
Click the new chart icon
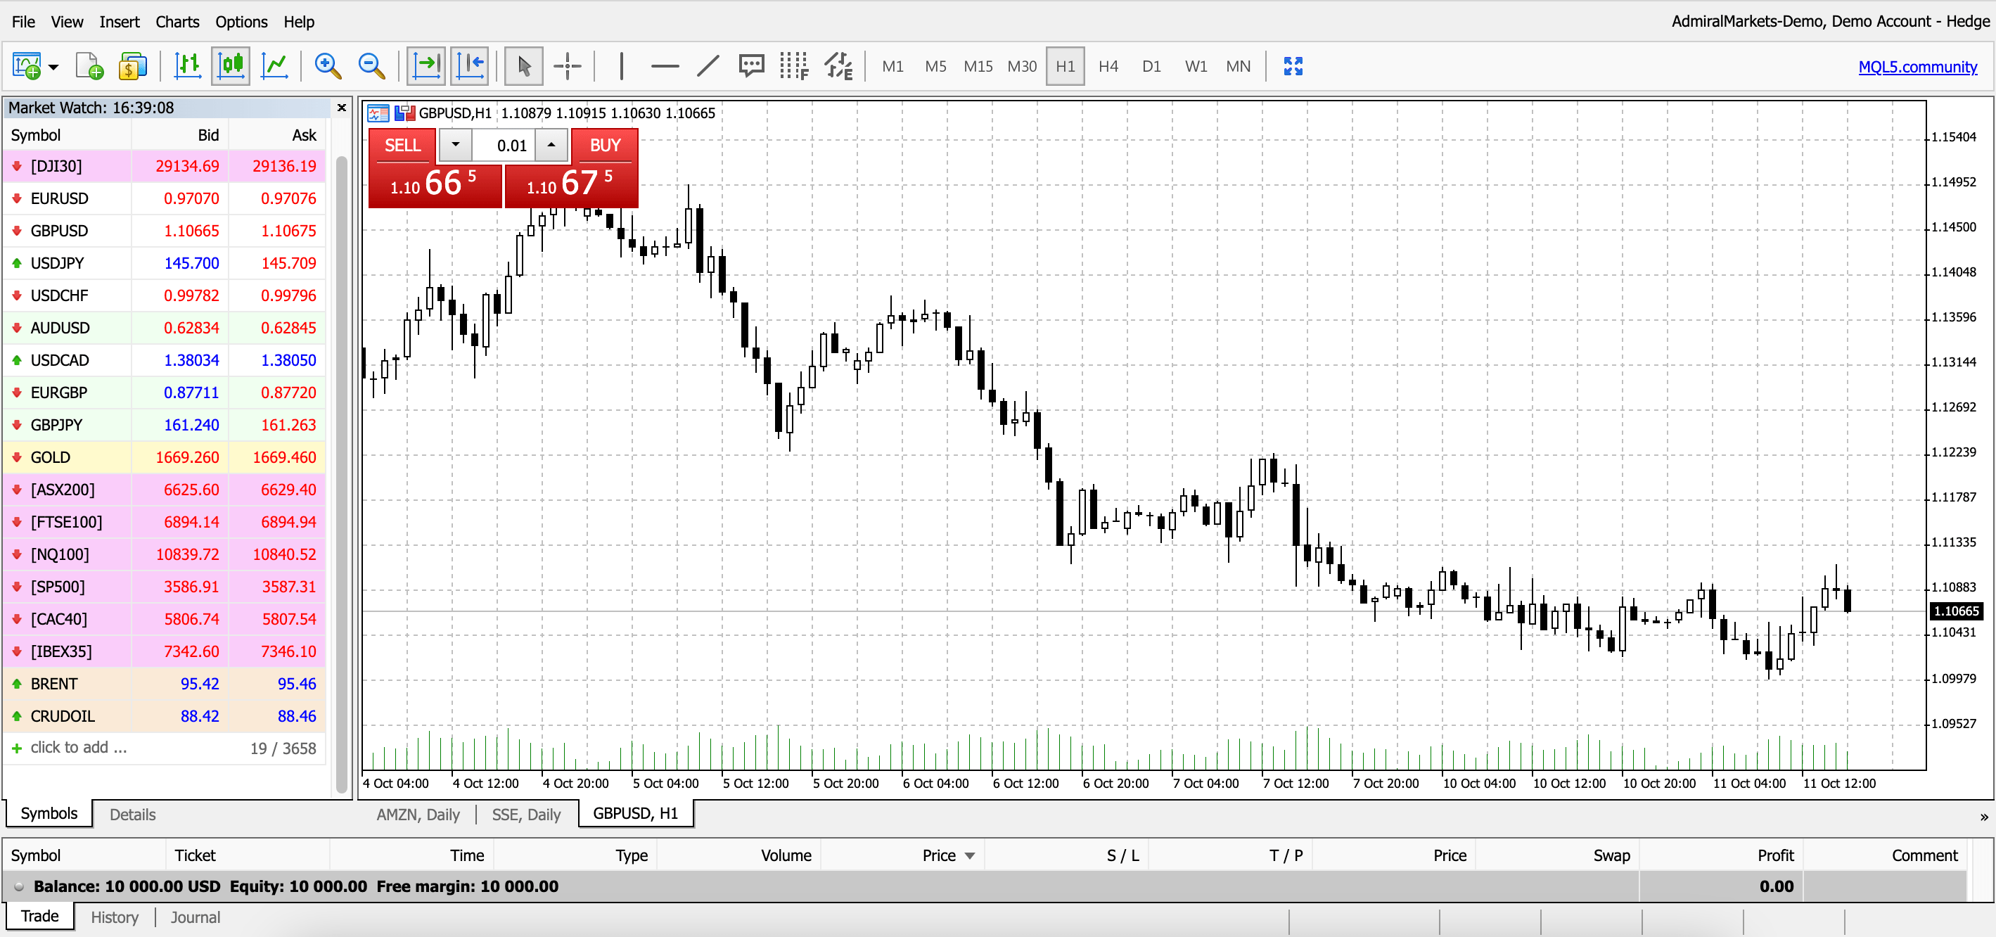(x=26, y=66)
